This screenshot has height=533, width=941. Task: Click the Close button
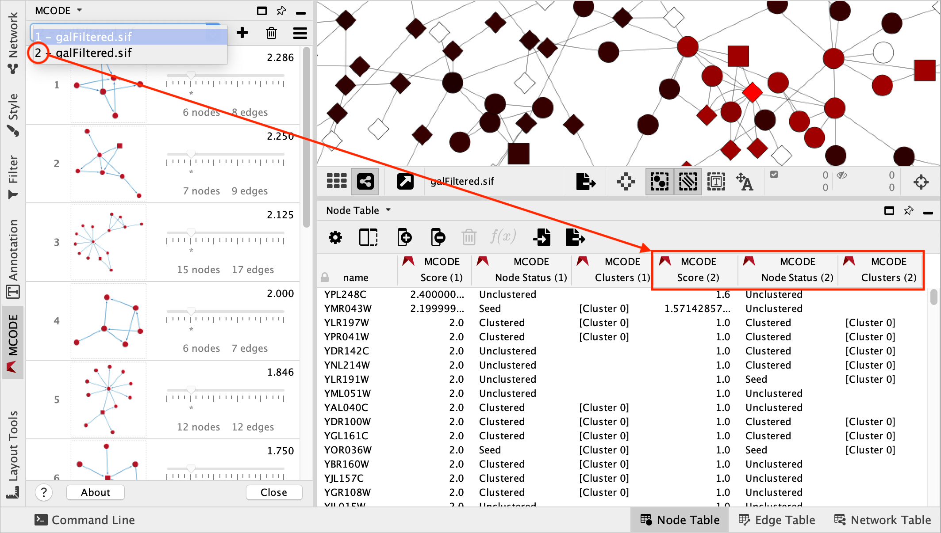pos(273,492)
